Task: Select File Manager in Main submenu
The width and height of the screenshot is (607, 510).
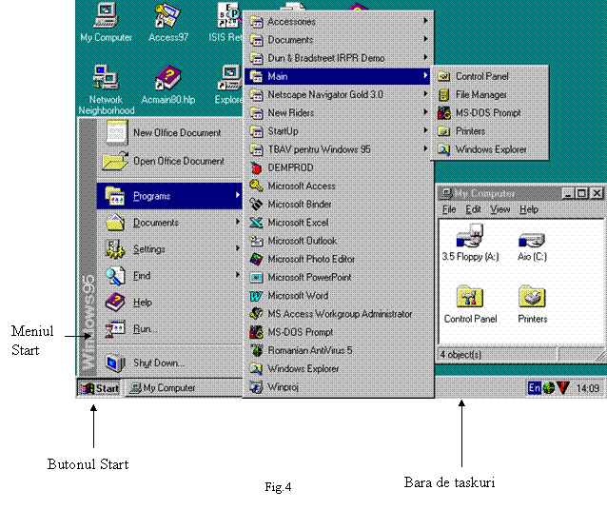Action: pyautogui.click(x=480, y=95)
